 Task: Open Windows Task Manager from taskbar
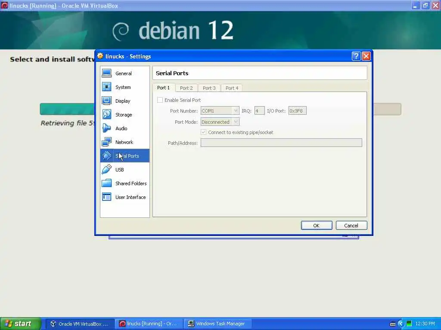217,324
